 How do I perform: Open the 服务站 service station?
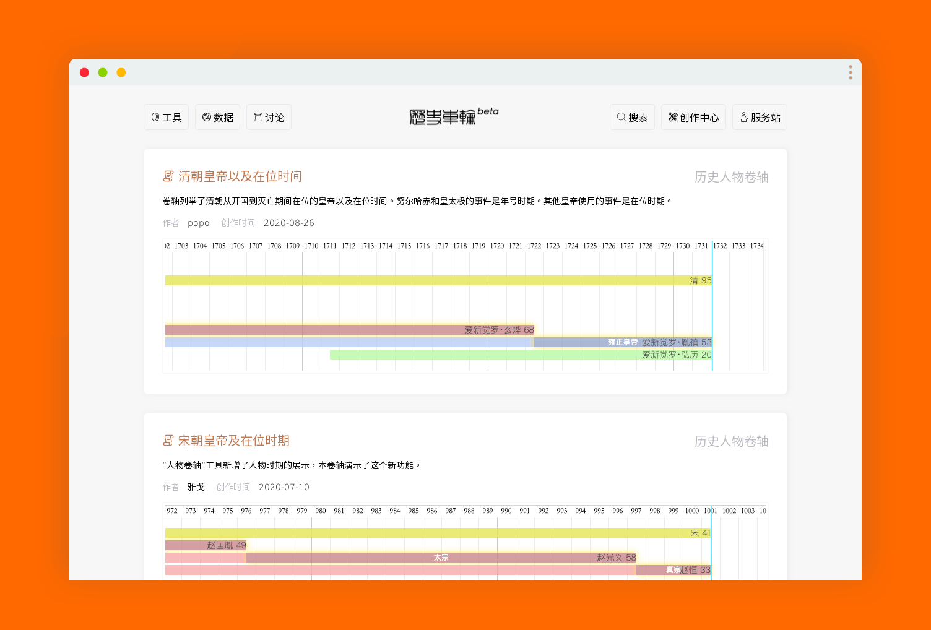(760, 117)
